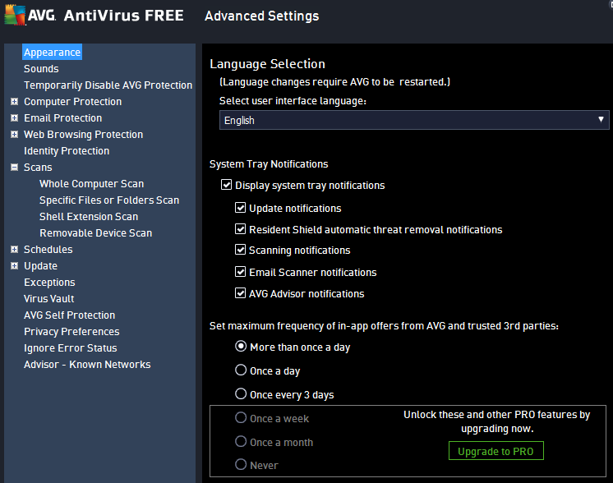
Task: Select More than once a day option
Action: pos(241,346)
